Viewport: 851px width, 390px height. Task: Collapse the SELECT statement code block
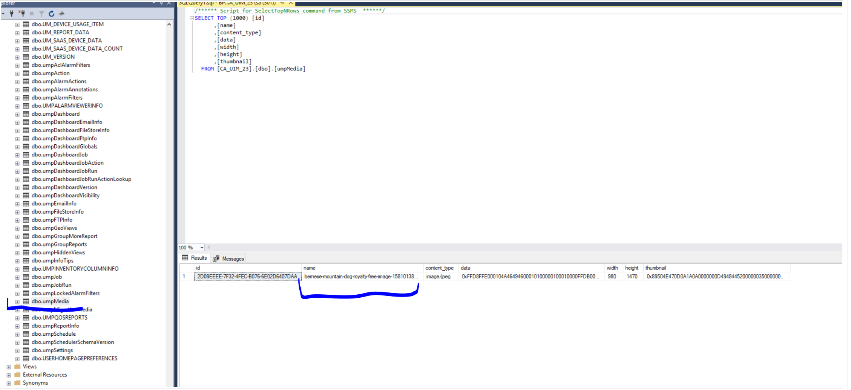192,18
